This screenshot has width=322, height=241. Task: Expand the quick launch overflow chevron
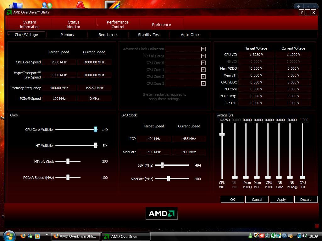[47, 235]
